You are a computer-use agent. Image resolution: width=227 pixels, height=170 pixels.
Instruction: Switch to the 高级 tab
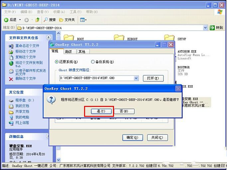click(68, 51)
